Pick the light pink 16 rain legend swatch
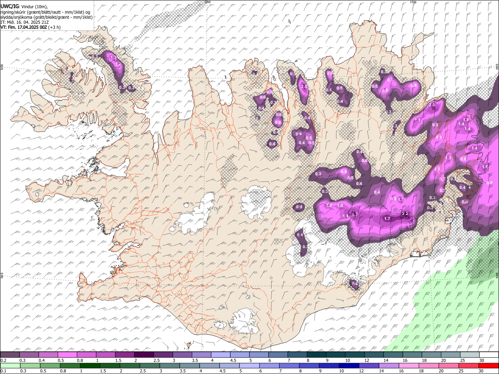Viewport: 499px width, 374px height. [409, 365]
